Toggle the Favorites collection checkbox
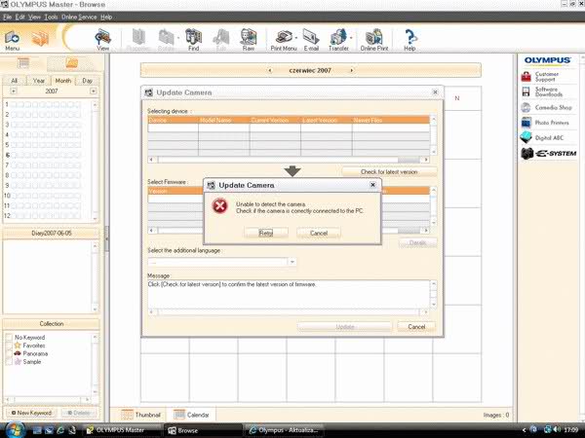The width and height of the screenshot is (585, 438). 9,346
